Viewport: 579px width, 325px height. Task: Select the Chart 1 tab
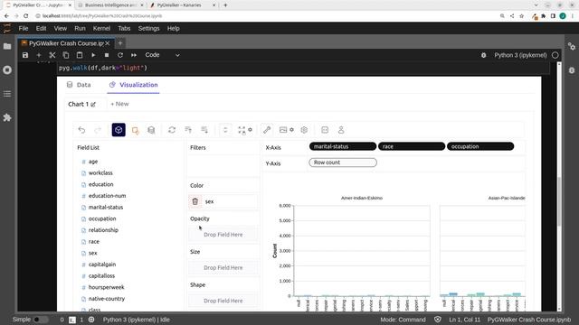(81, 105)
